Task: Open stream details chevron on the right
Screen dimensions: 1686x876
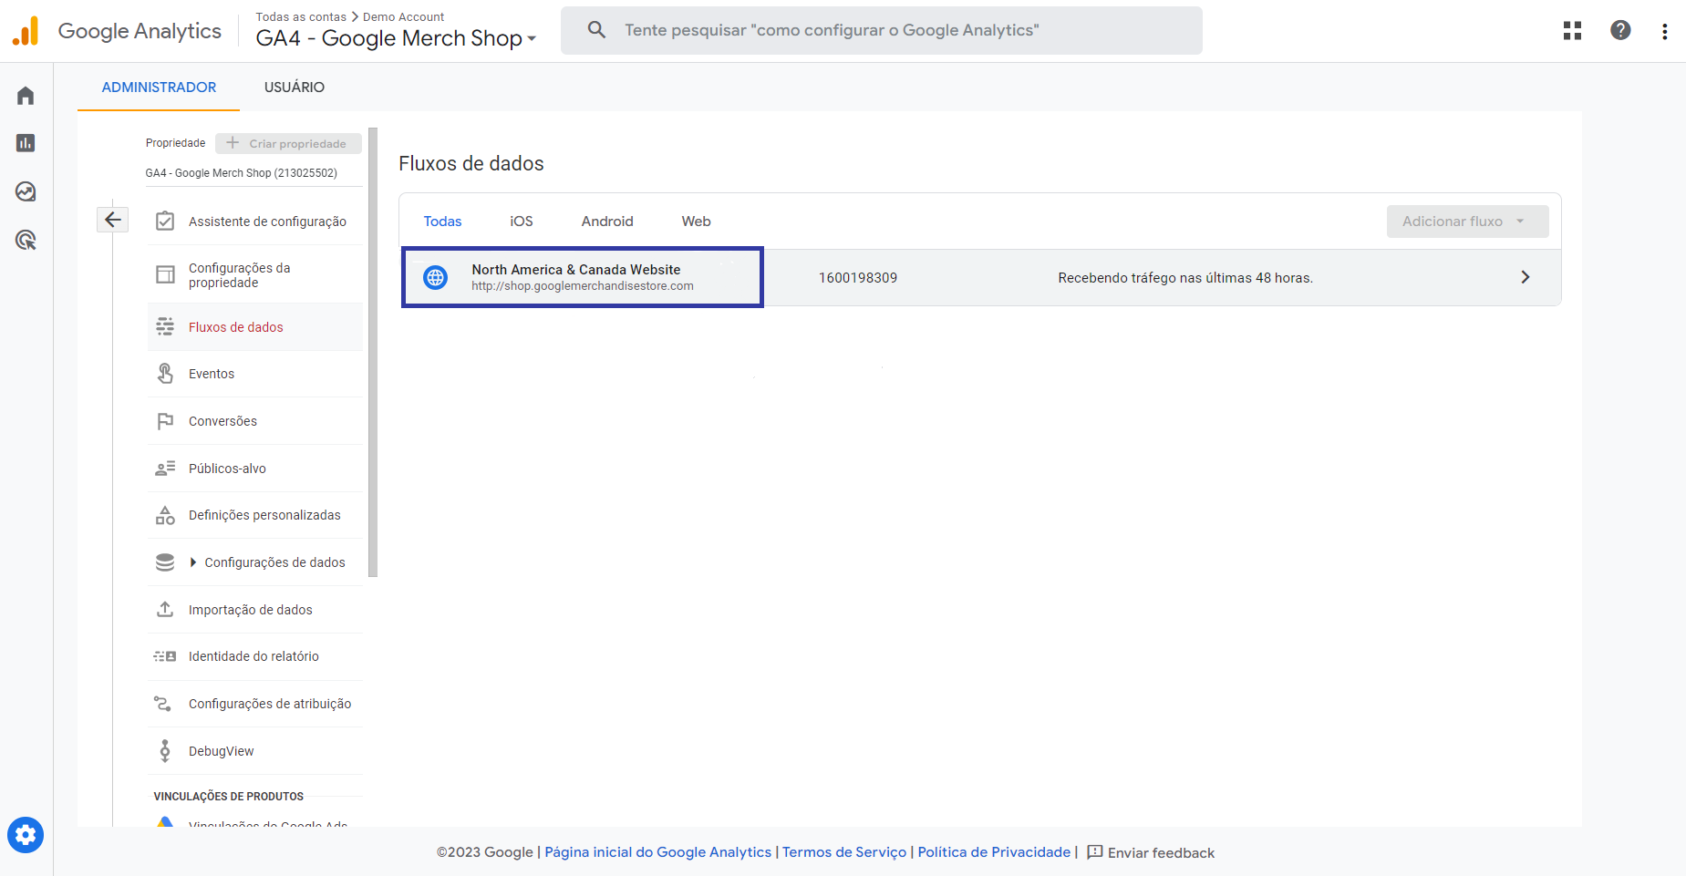Action: click(1526, 277)
